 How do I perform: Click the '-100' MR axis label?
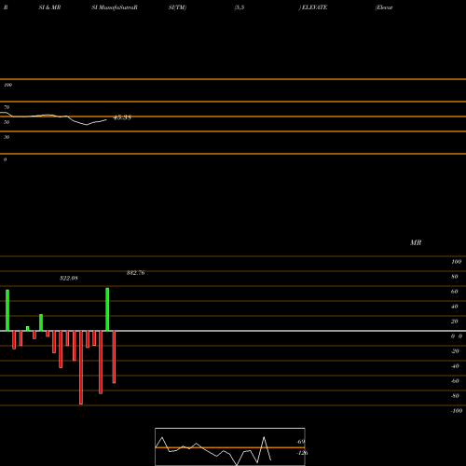click(x=457, y=411)
